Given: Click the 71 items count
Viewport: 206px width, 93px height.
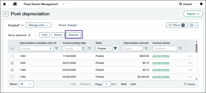Looking at the screenshot, I should pyautogui.click(x=189, y=84).
